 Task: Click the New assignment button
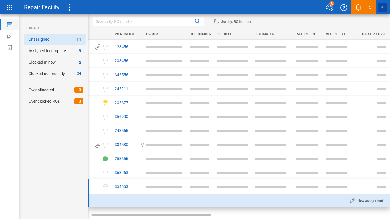click(367, 201)
